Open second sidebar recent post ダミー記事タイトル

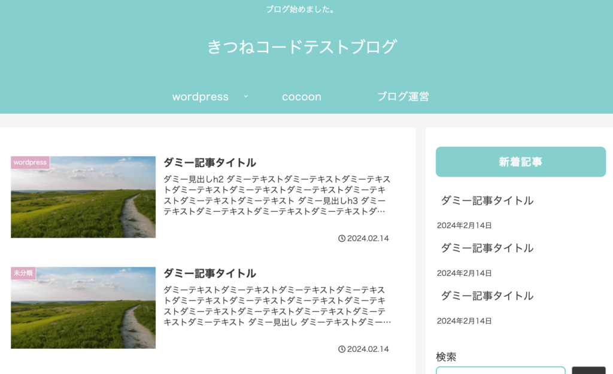pos(487,248)
